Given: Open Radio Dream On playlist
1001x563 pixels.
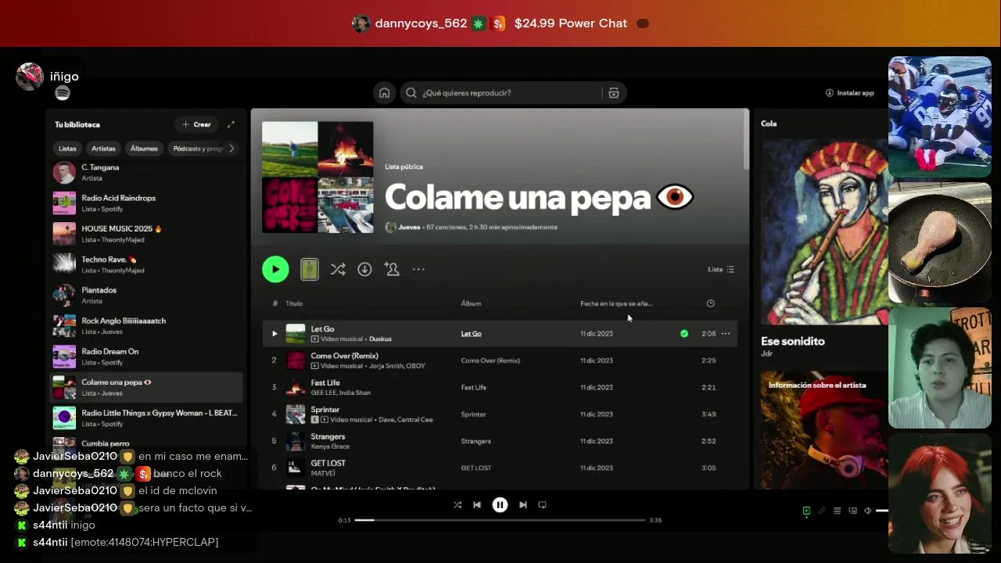Looking at the screenshot, I should [147, 357].
